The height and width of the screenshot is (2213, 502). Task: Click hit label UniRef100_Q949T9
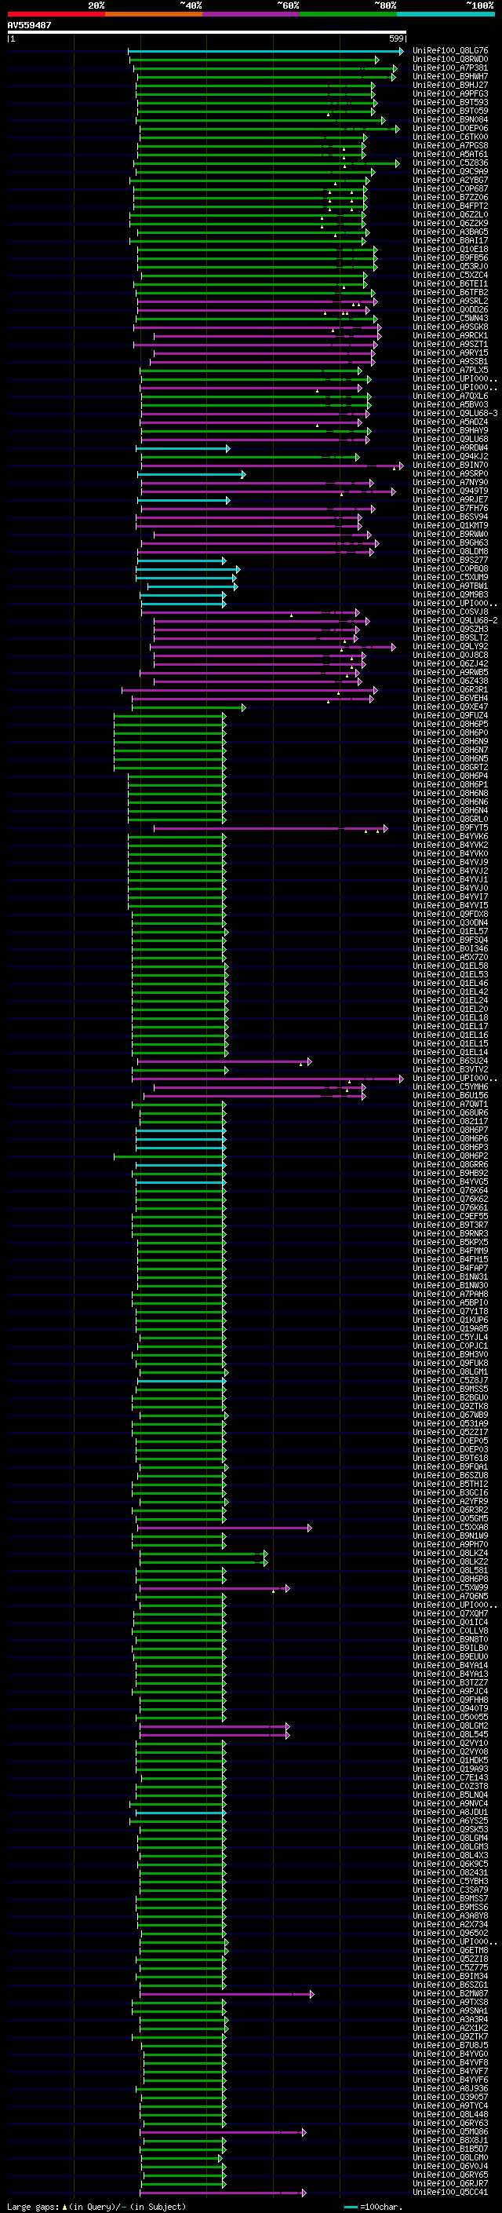click(x=450, y=491)
